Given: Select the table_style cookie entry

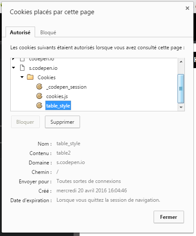Looking at the screenshot, I should [x=58, y=105].
